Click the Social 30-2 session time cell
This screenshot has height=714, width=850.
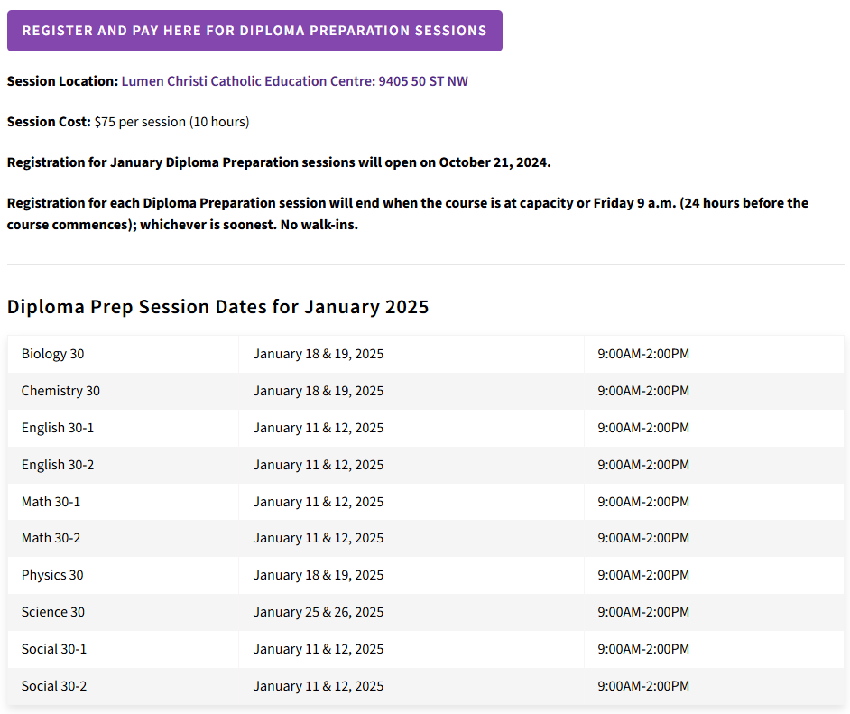coord(643,686)
